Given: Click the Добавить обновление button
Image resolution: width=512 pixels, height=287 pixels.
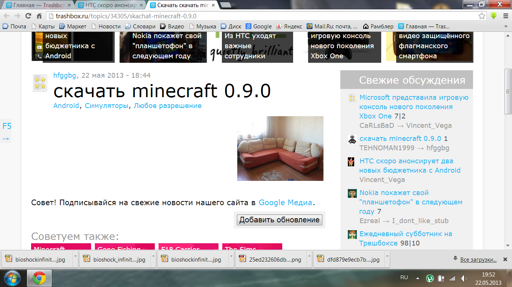Looking at the screenshot, I should 280,220.
